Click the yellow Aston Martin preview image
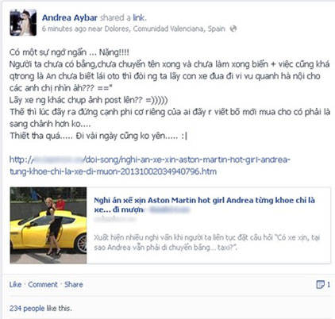 coord(48,225)
